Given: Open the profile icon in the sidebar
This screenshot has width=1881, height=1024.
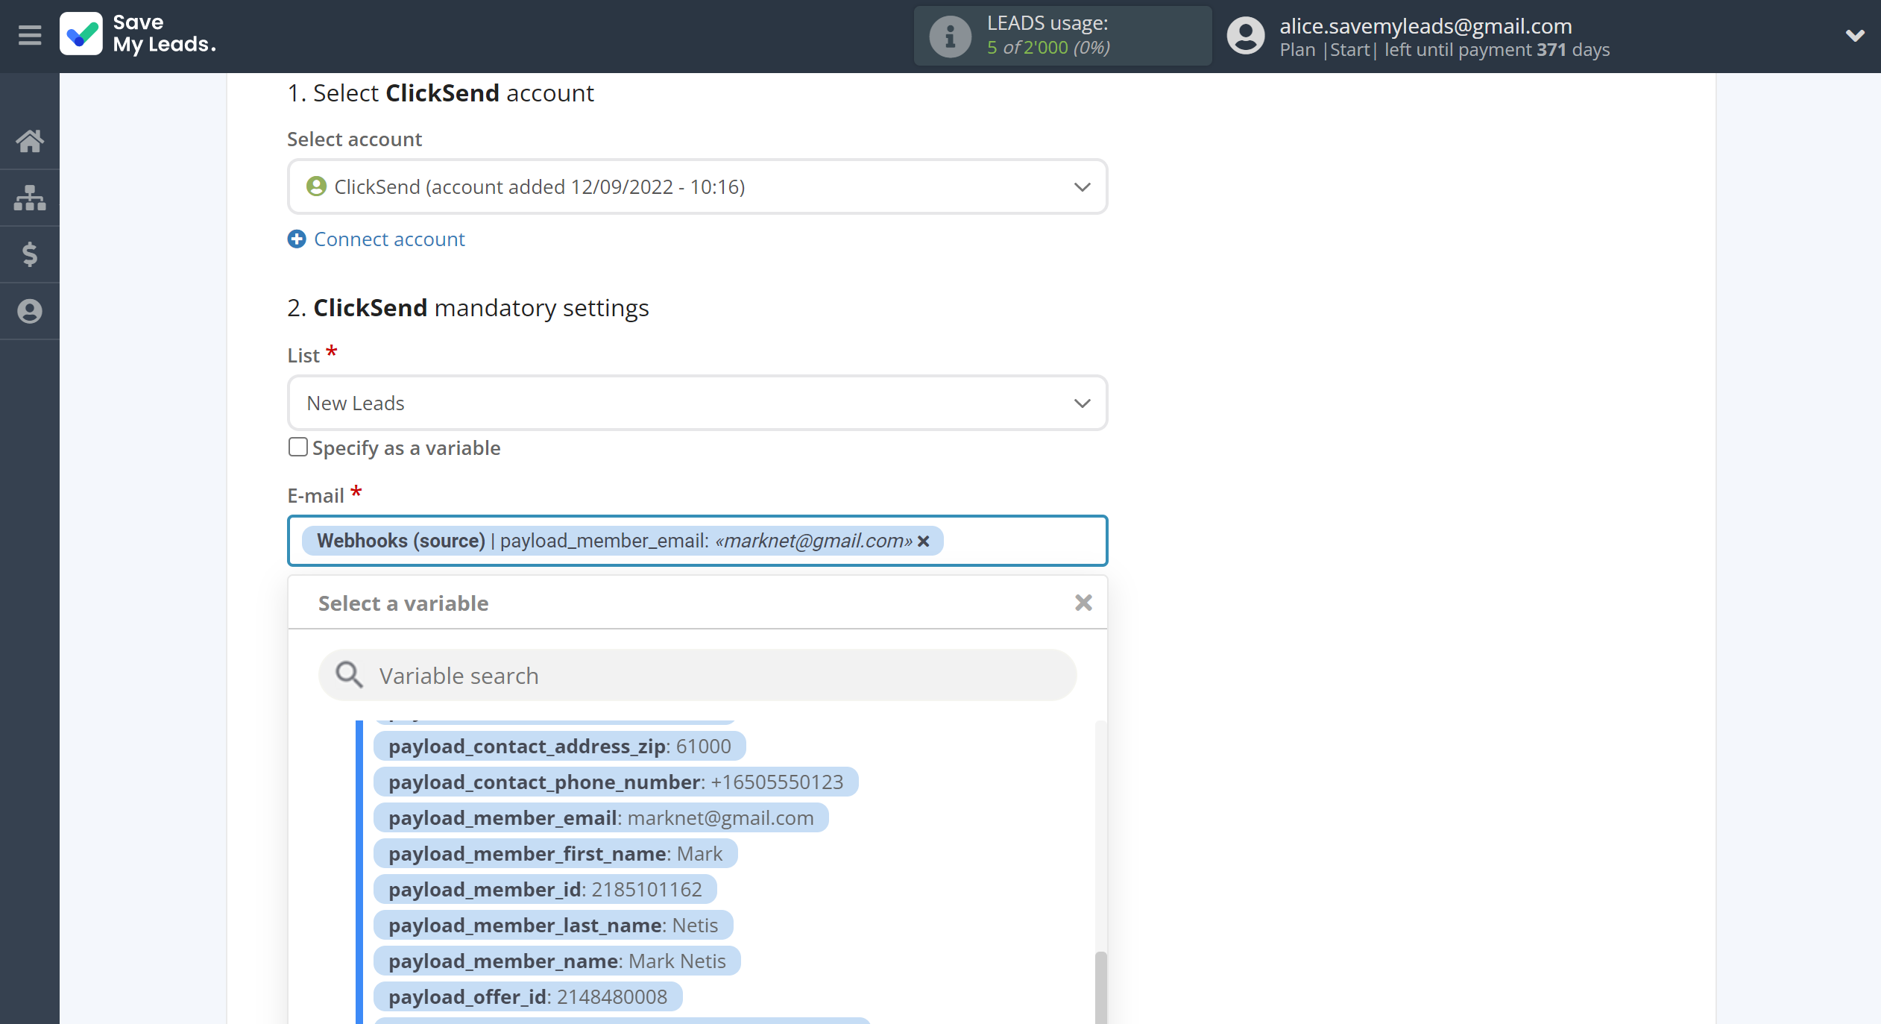Looking at the screenshot, I should coord(30,311).
